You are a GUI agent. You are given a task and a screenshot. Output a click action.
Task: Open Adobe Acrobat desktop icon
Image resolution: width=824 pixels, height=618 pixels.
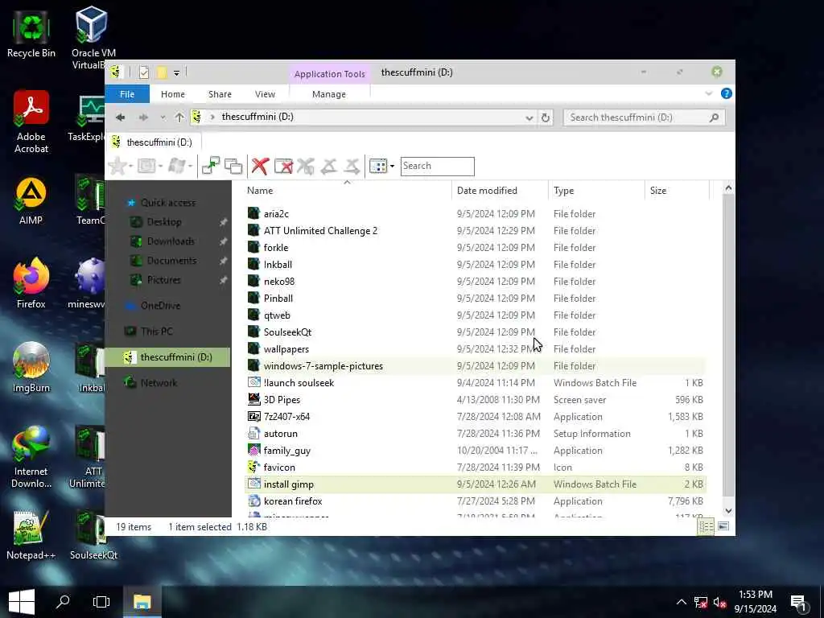(31, 122)
